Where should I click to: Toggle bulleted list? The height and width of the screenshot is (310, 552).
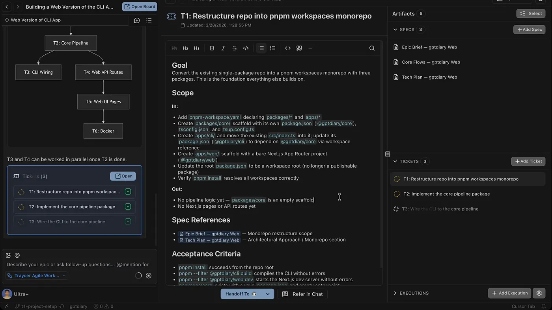pos(261,48)
